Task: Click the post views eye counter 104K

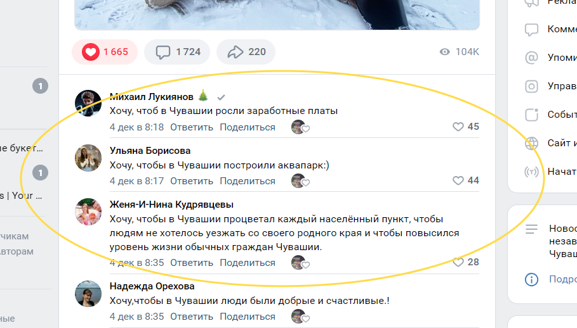Action: tap(459, 52)
